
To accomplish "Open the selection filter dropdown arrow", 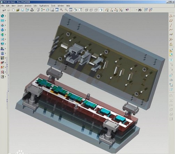I will coord(137,10).
